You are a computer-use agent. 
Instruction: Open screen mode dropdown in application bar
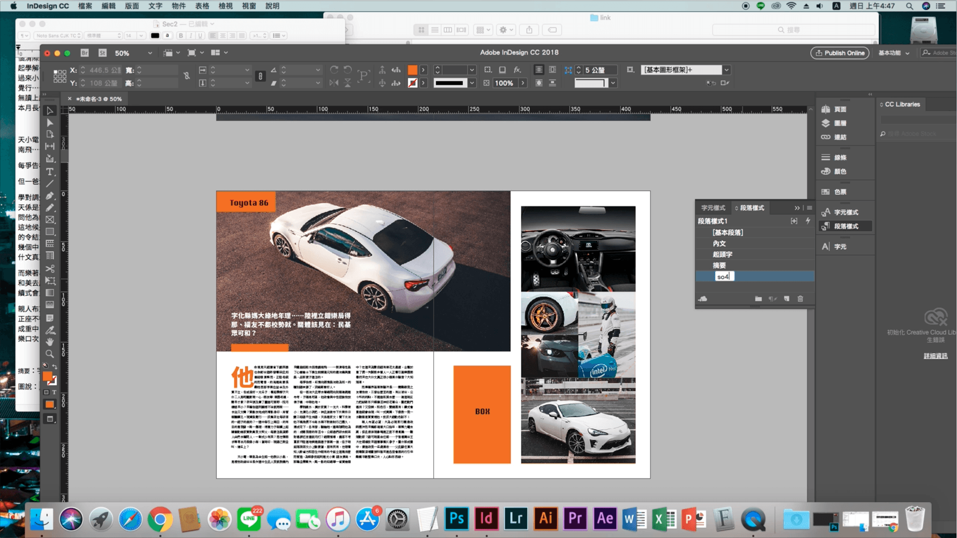coord(195,53)
